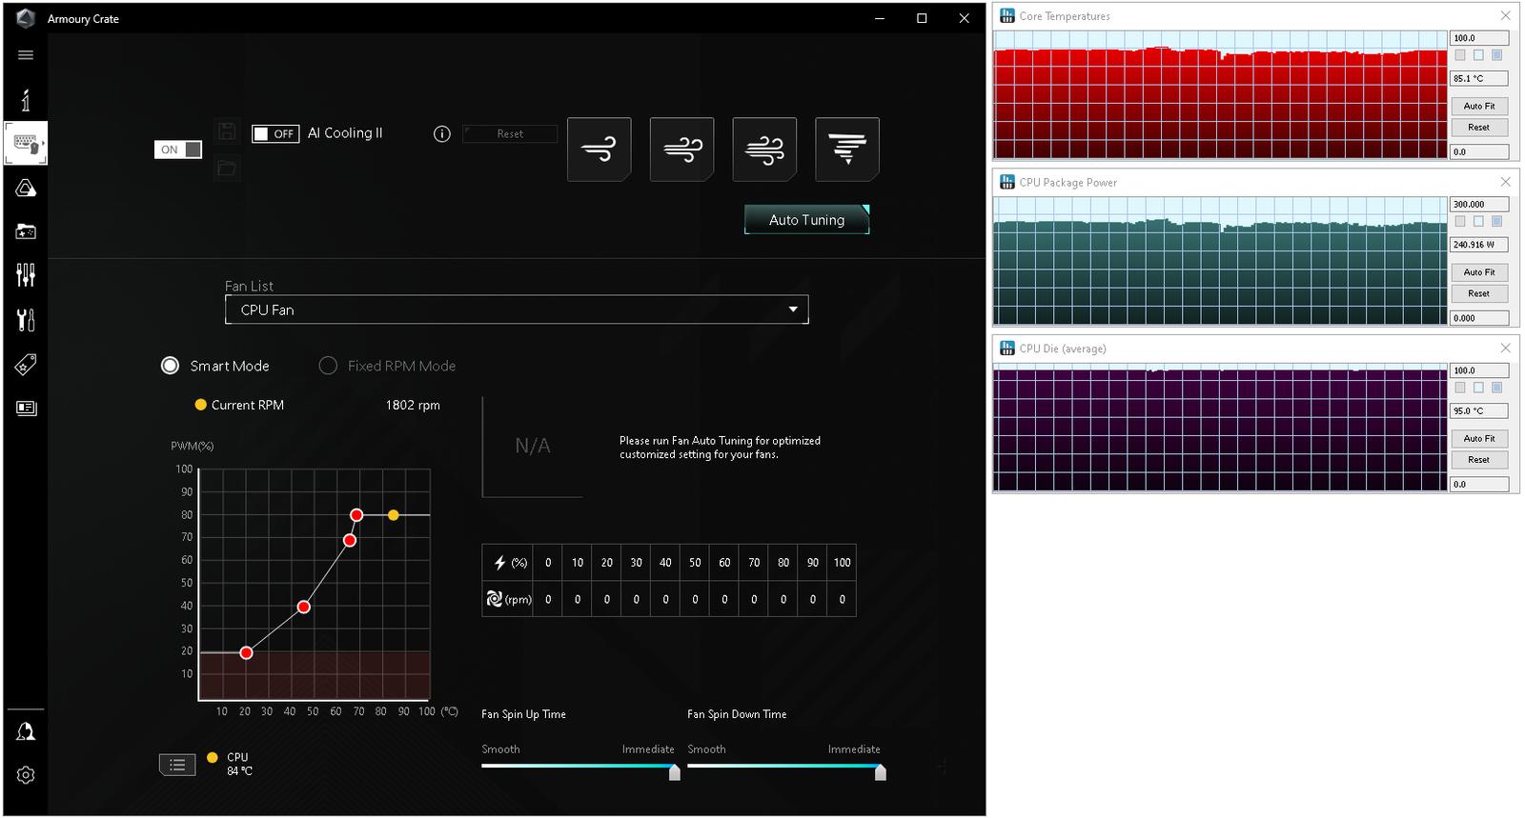Click the 20% PWM fan curve point
This screenshot has width=1525, height=818.
(x=246, y=653)
